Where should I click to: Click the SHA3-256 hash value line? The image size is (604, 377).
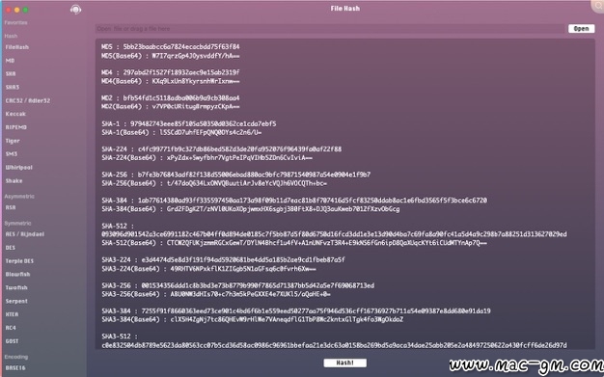237,285
